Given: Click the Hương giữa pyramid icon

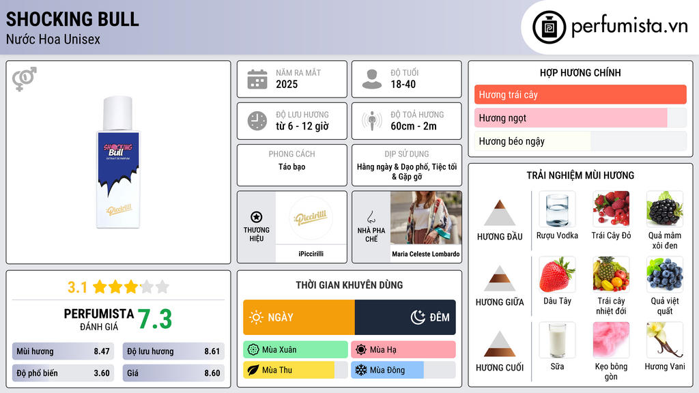Looking at the screenshot, I should click(500, 278).
